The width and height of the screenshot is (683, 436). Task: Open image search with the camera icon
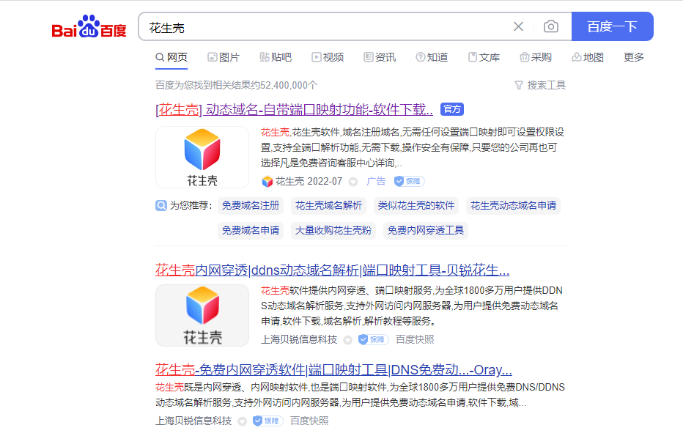point(551,26)
